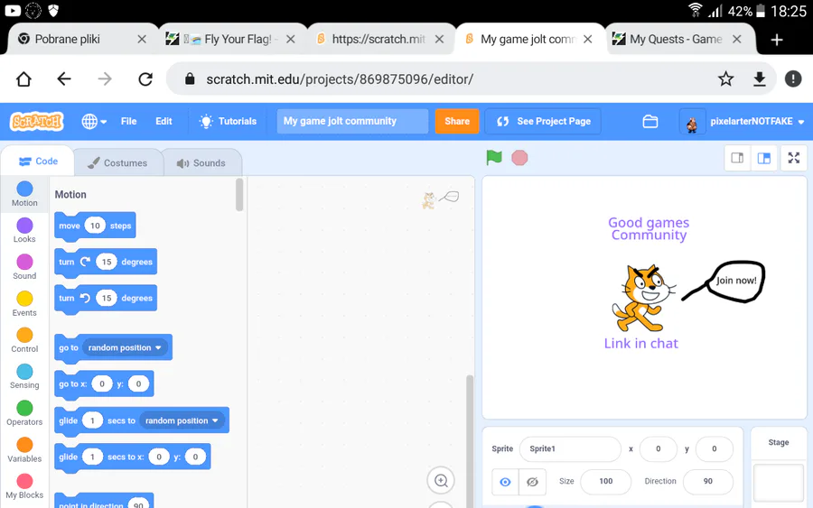
Task: Hide the sprite with crossed eye icon
Action: pyautogui.click(x=532, y=482)
